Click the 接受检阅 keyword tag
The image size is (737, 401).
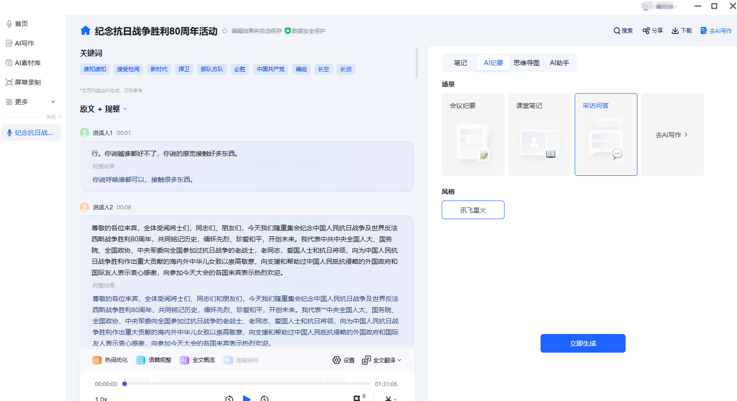click(x=128, y=69)
